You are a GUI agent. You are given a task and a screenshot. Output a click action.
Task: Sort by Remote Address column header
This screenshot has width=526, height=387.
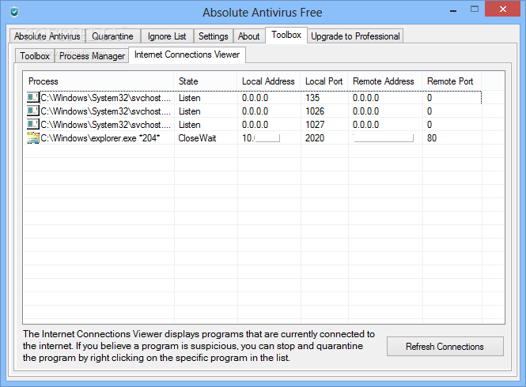[x=384, y=81]
